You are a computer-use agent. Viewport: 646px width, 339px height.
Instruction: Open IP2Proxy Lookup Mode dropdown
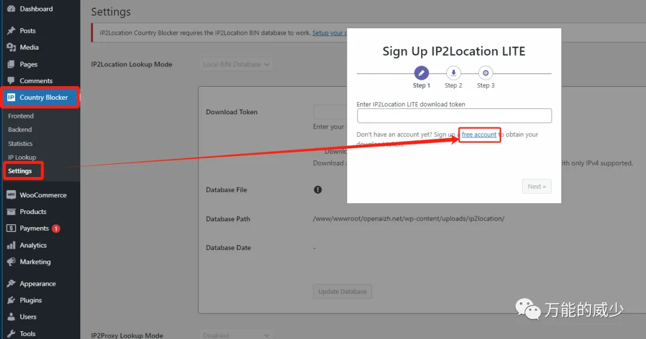click(236, 335)
